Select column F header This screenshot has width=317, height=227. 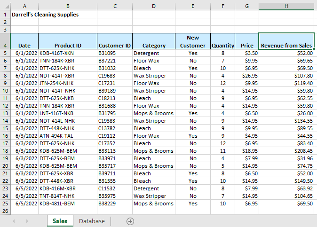[x=223, y=6]
